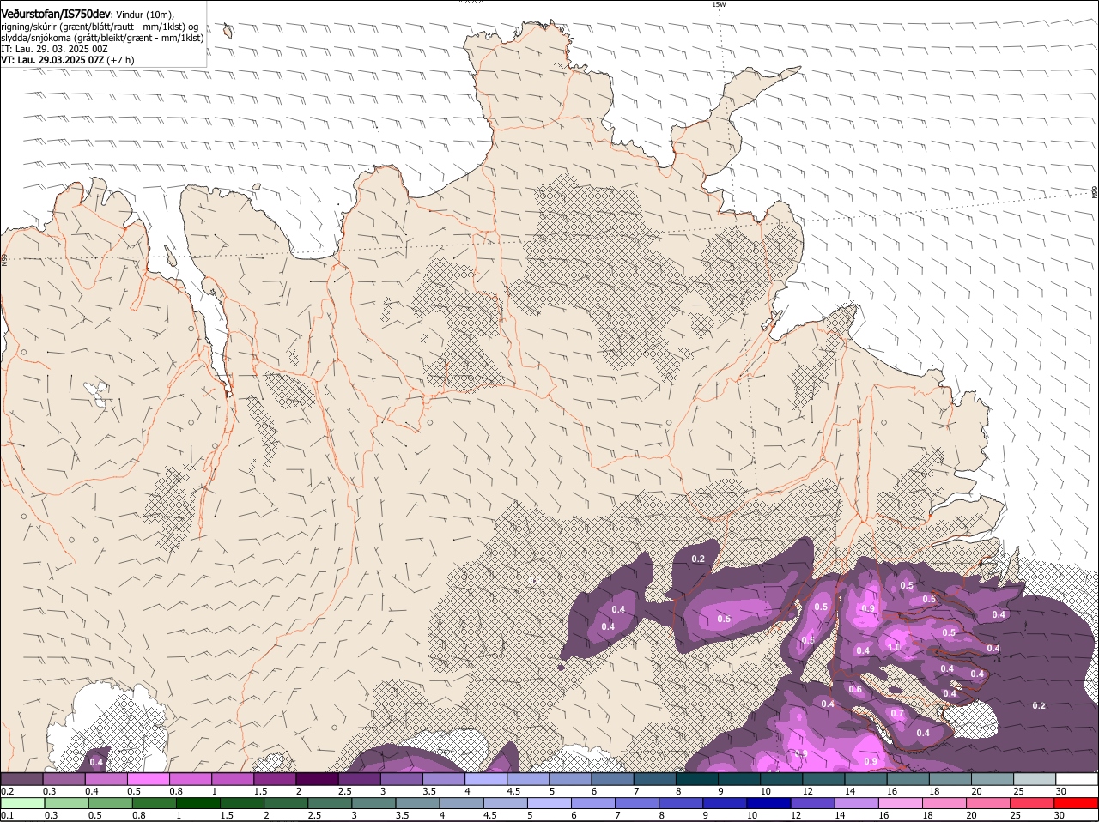
Task: Pick the 25 light grey swatch in snow scale
Action: coord(1035,778)
